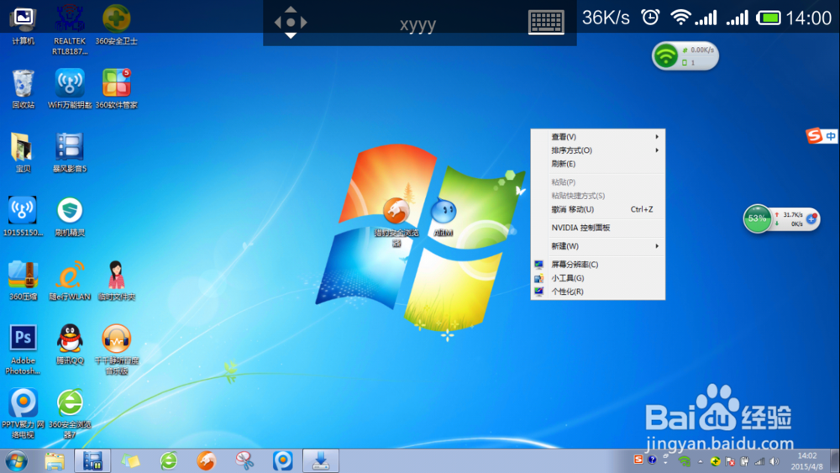
Task: Open PPTV聚力 网络电视 desktop icon
Action: [23, 413]
